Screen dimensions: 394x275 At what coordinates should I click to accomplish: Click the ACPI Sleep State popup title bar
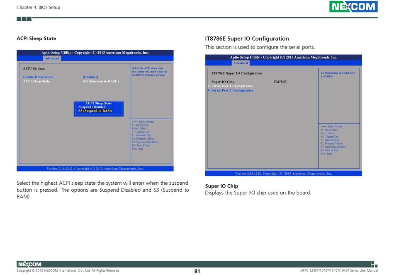tap(99, 103)
